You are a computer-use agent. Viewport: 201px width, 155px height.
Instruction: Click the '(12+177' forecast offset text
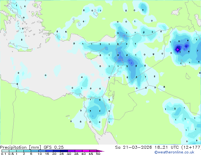[x=191, y=147]
